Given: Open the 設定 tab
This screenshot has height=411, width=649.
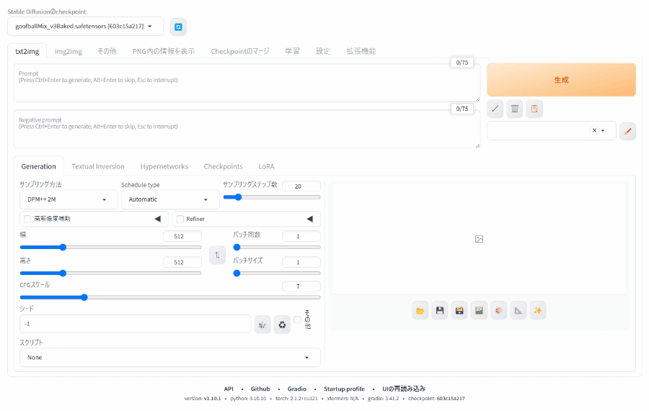Looking at the screenshot, I should pyautogui.click(x=323, y=51).
